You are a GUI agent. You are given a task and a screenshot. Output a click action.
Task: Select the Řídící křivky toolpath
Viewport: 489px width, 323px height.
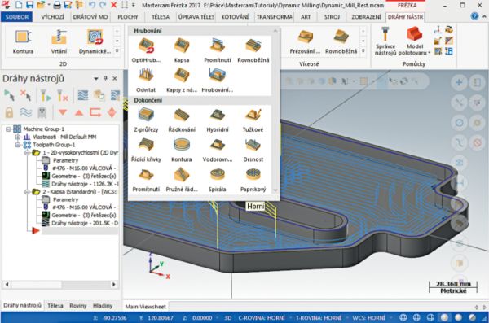(146, 150)
